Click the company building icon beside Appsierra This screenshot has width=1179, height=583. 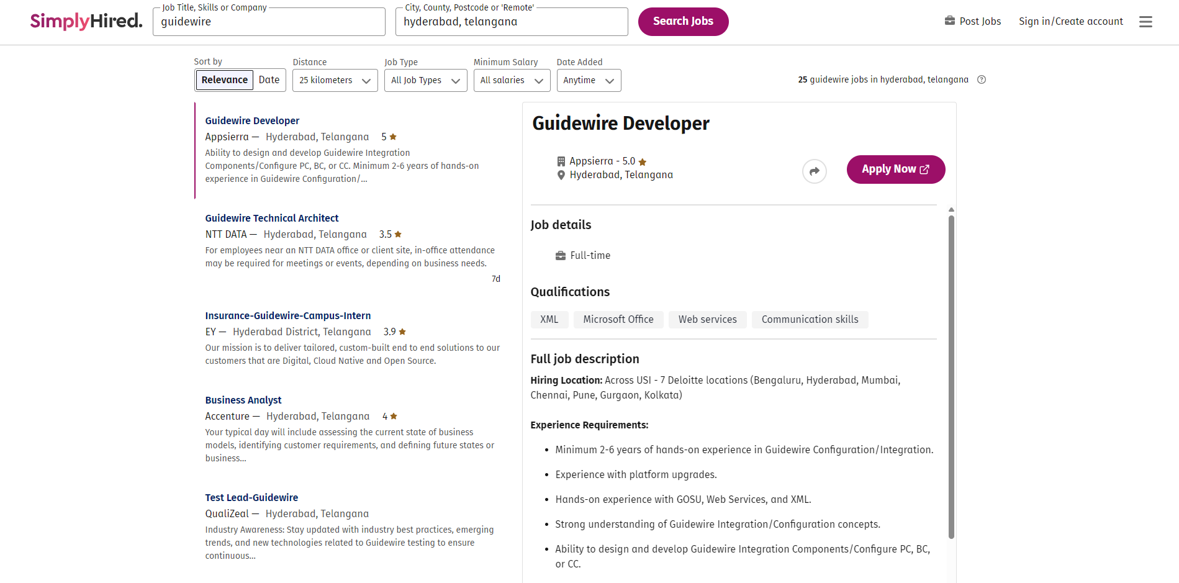pos(561,160)
